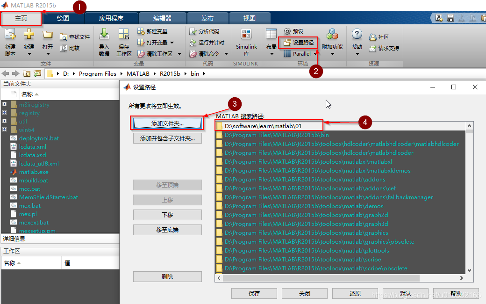Click New Variable (新建变量)

(152, 31)
